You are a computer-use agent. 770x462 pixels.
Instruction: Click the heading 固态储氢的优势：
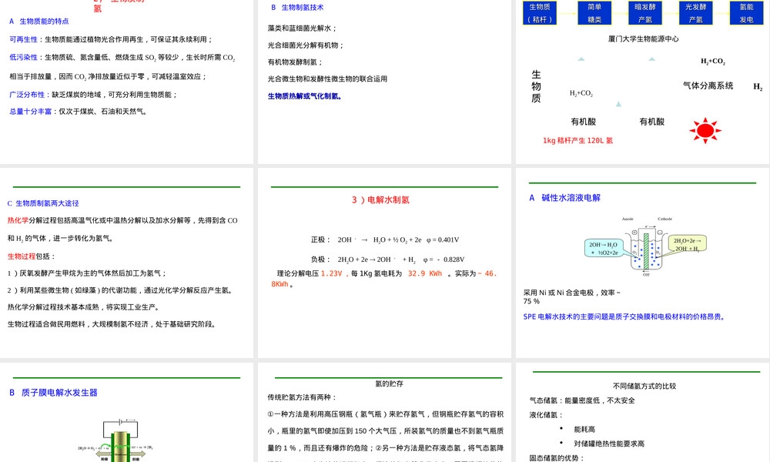point(557,457)
